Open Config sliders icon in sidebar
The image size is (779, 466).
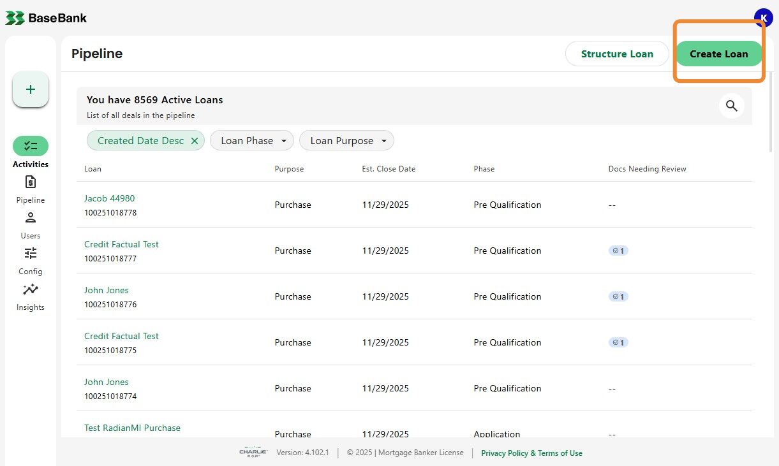(x=31, y=253)
